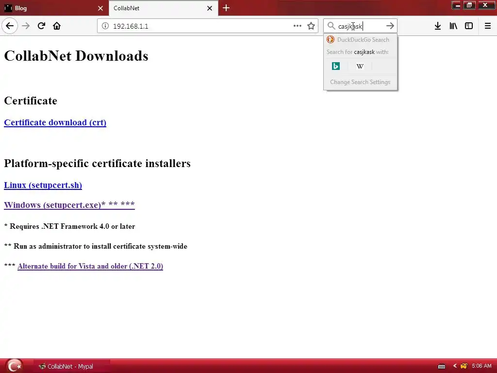Screen dimensions: 497x373
Task: Click the forward navigation arrow
Action: pos(26,26)
